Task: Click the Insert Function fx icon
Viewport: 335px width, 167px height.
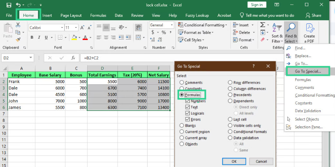Action: click(73, 58)
